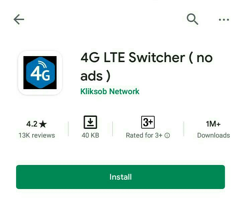This screenshot has height=199, width=241.
Task: Tap the 4G LTE Switcher app icon
Action: tap(40, 73)
